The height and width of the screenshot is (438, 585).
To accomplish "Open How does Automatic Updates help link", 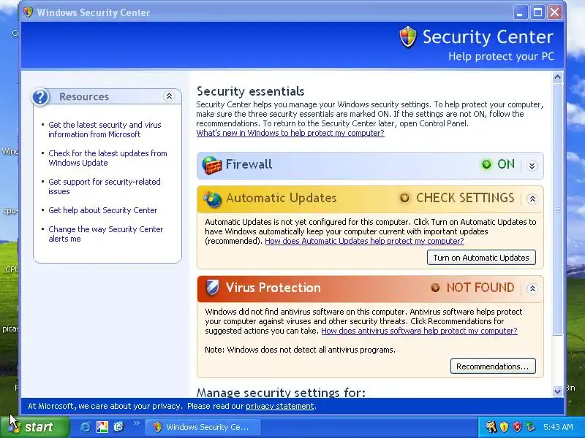I will point(364,241).
